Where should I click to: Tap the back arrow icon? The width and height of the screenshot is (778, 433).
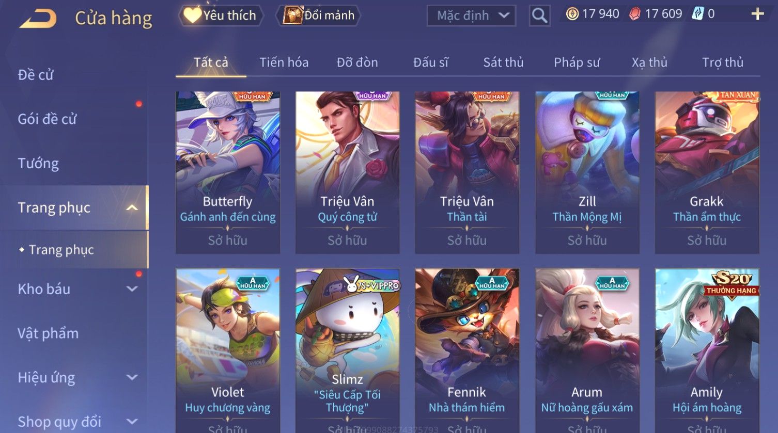38,19
